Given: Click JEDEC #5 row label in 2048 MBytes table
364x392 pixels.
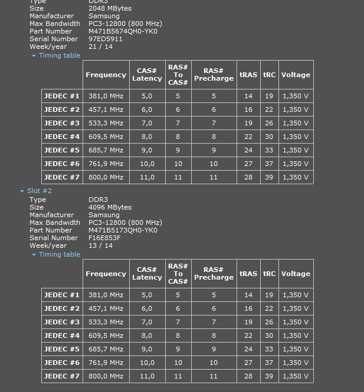Looking at the screenshot, I should [x=62, y=150].
